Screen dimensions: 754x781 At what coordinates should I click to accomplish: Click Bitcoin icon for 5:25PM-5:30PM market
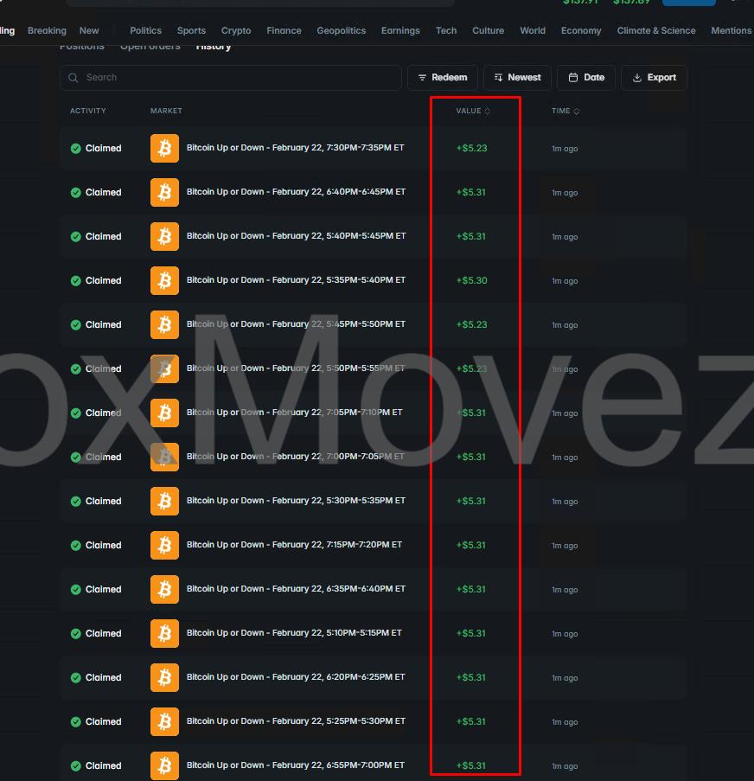coord(164,721)
